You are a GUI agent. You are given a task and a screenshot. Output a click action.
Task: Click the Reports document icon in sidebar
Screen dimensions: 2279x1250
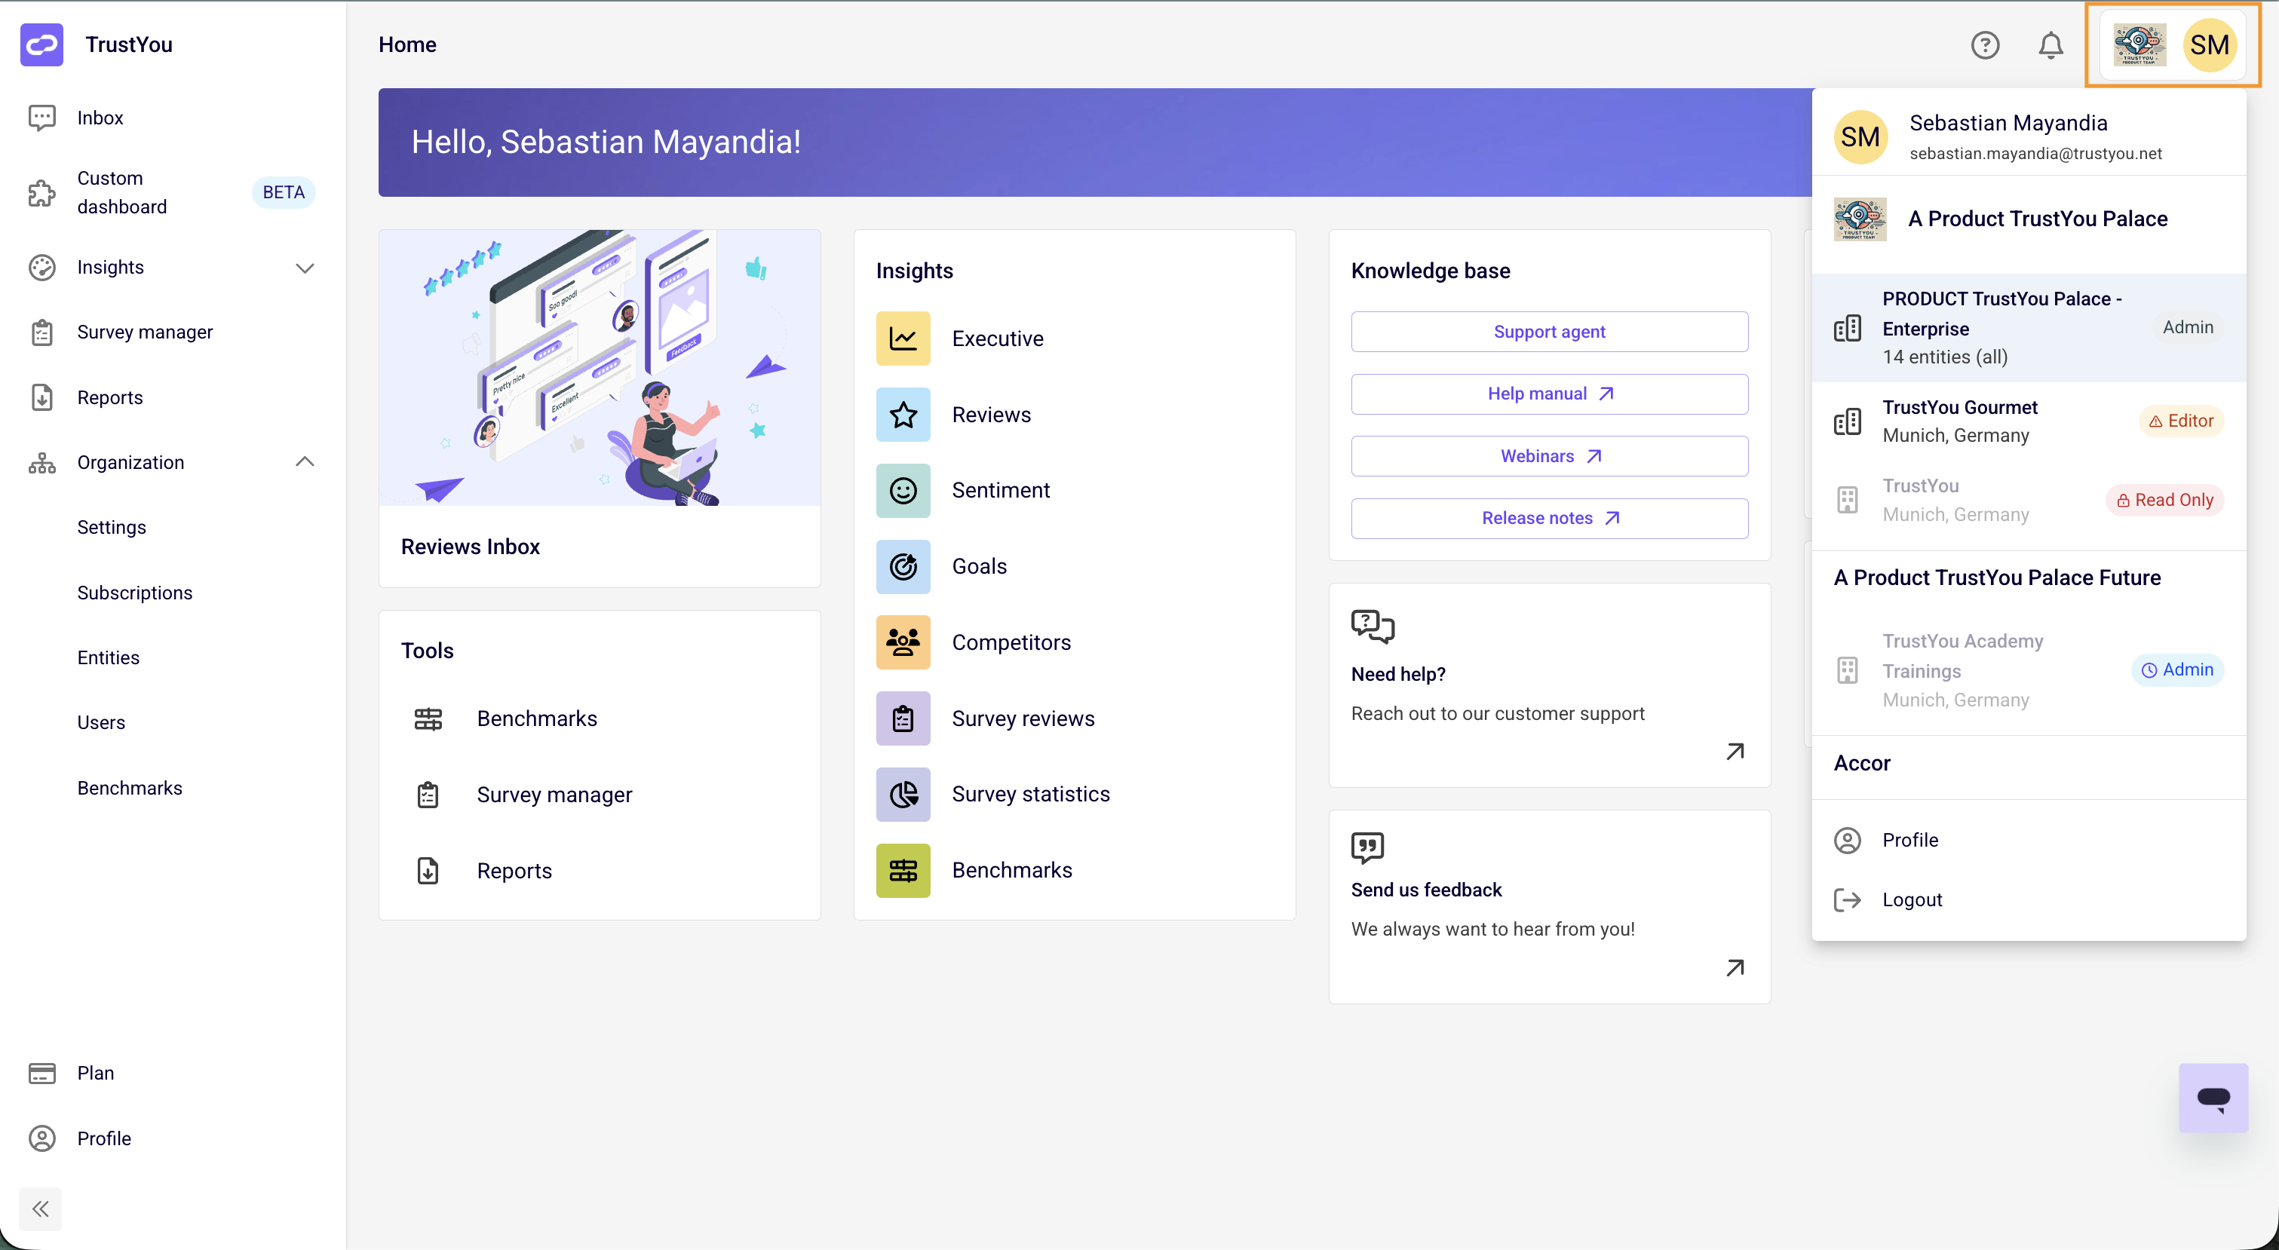point(41,398)
